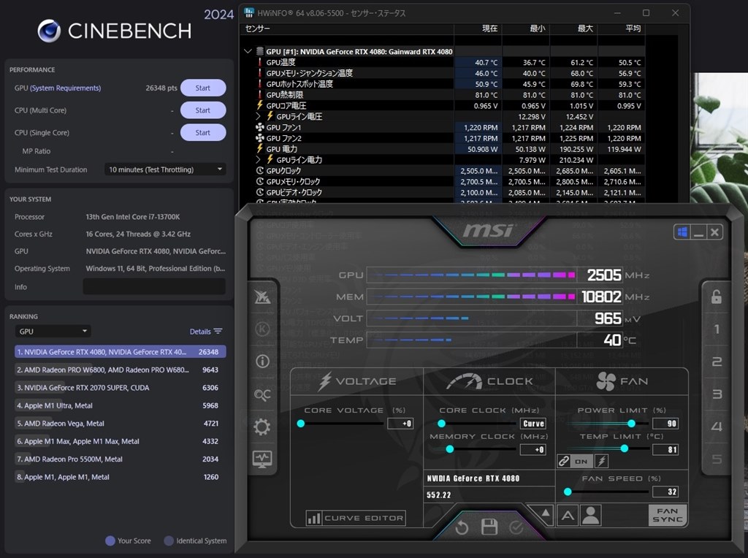The height and width of the screenshot is (558, 748).
Task: Select Afterburner profile 3
Action: [717, 394]
